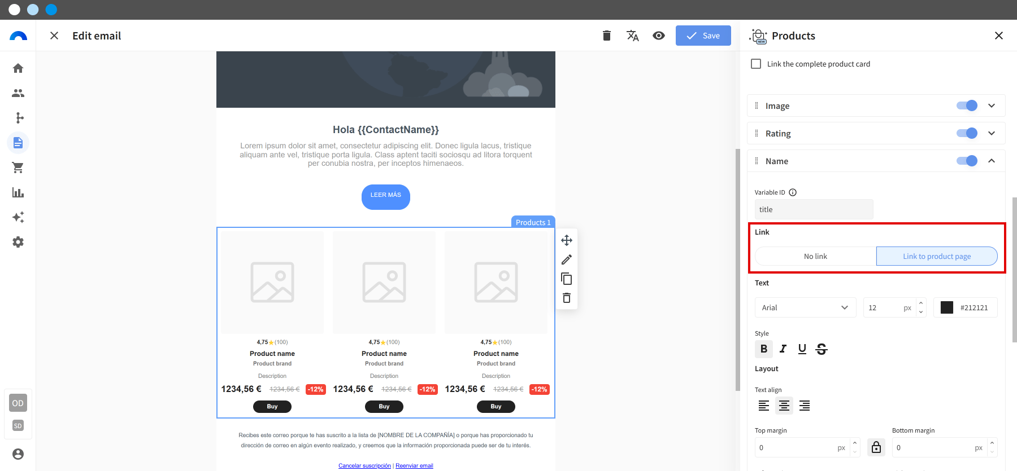Delete the email using trash icon
The width and height of the screenshot is (1017, 471).
pos(607,36)
